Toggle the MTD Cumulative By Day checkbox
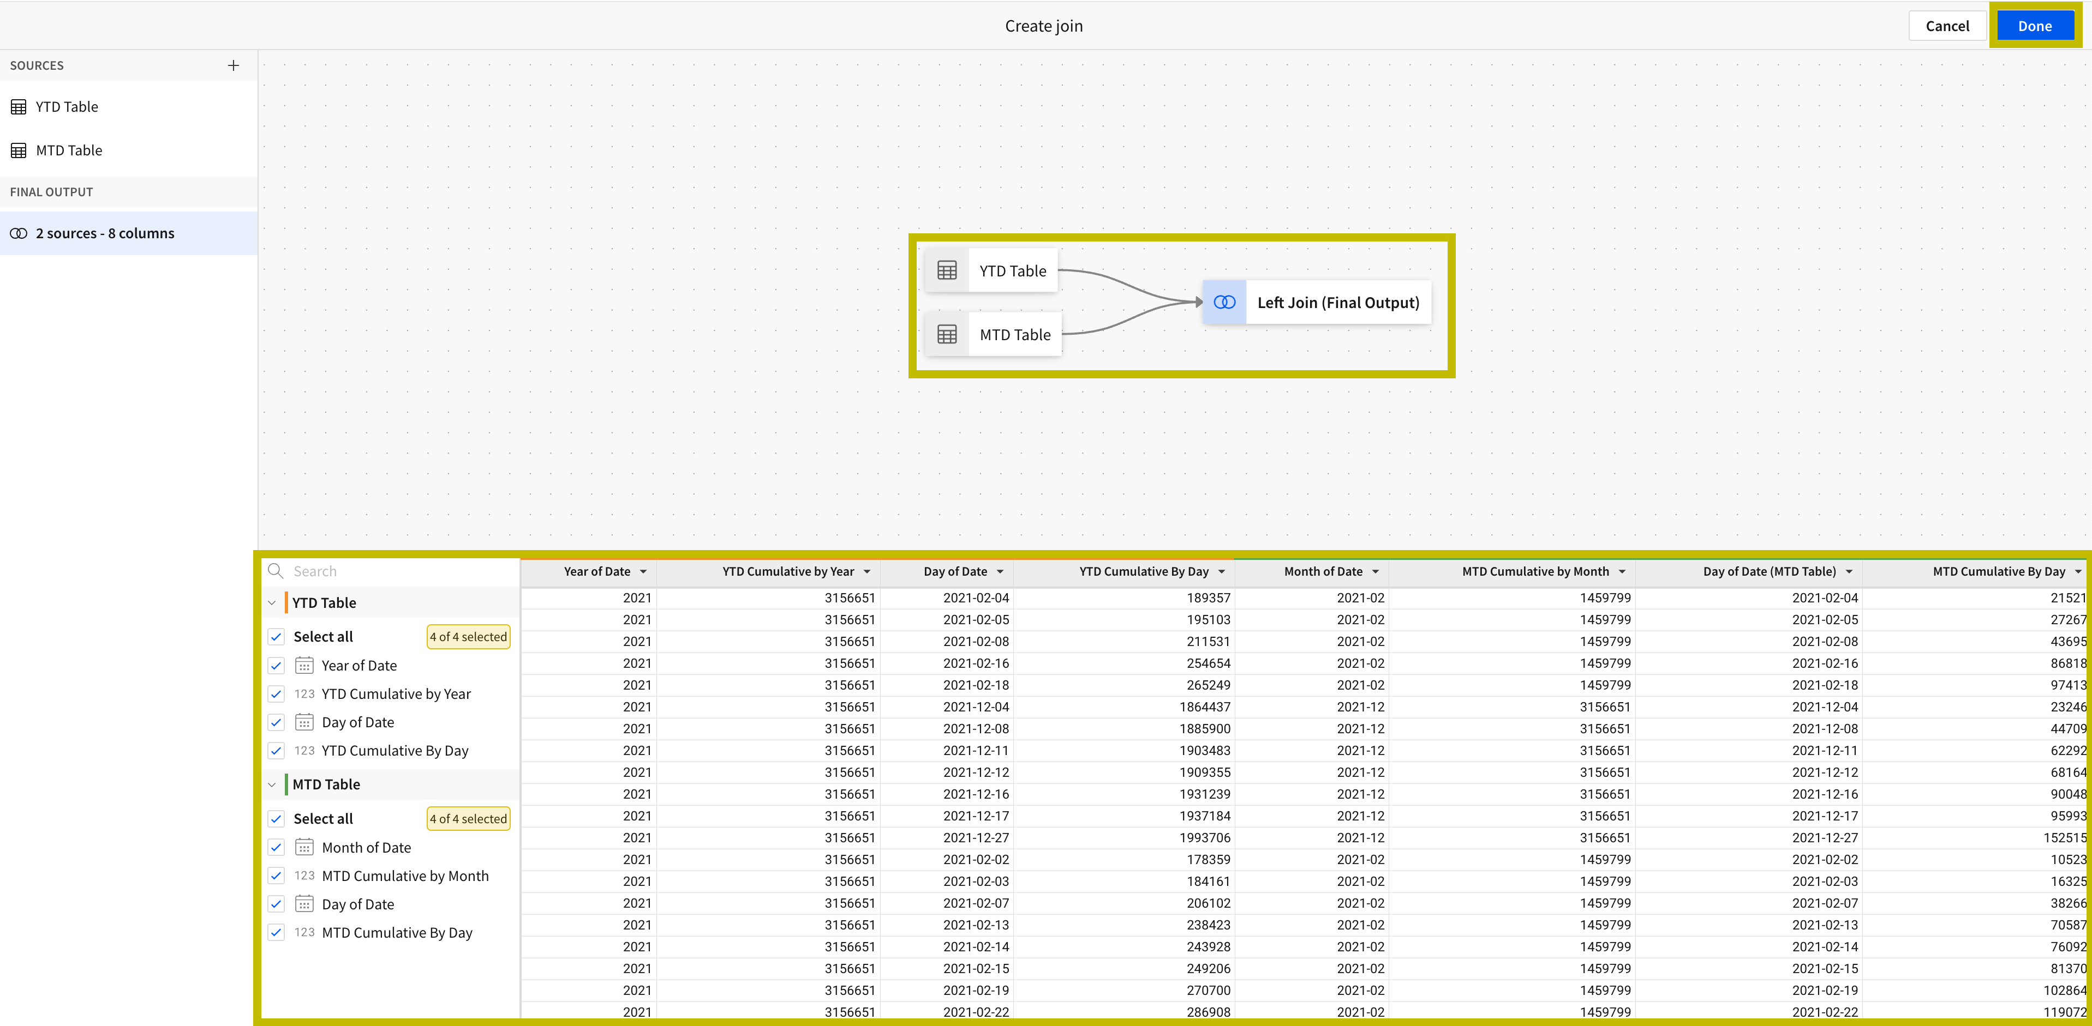The width and height of the screenshot is (2092, 1026). click(276, 932)
